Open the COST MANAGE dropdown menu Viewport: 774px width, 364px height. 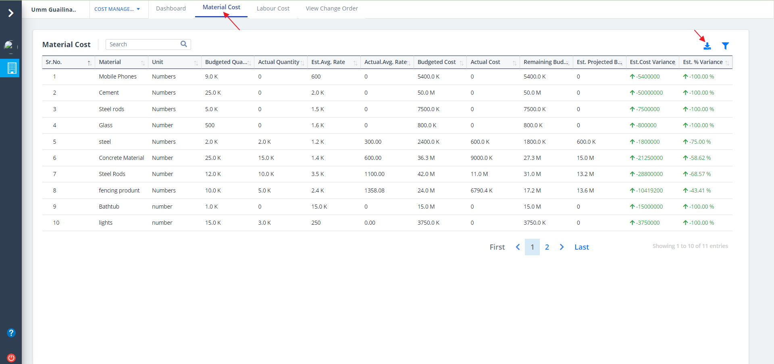click(x=117, y=9)
